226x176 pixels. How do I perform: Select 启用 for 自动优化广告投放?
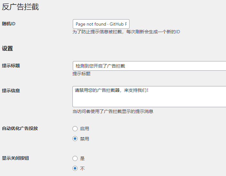(x=75, y=129)
